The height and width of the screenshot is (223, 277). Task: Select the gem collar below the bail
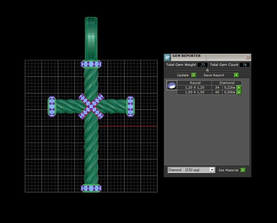tap(91, 64)
